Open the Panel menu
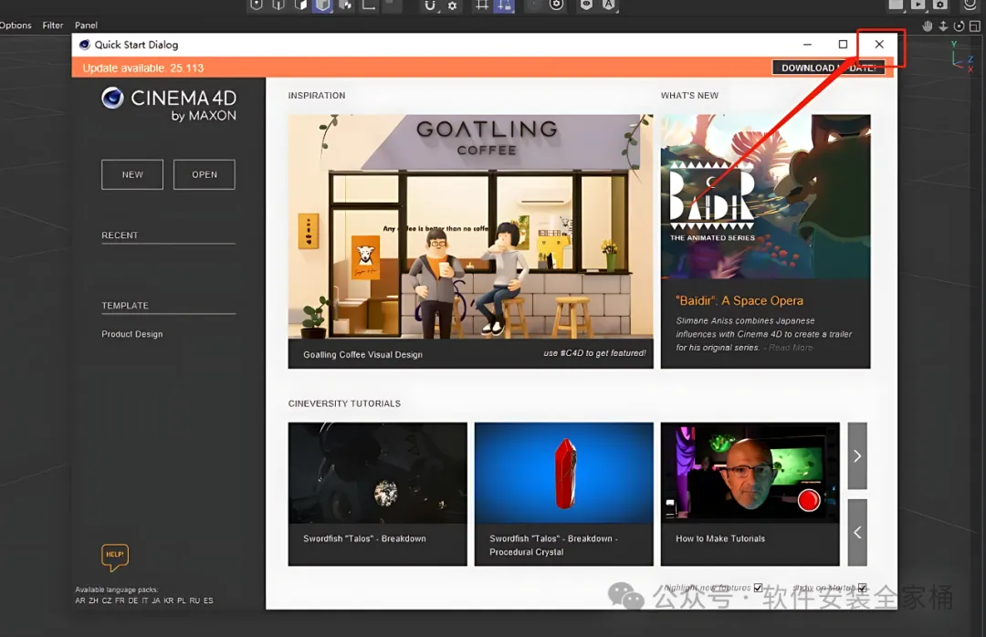This screenshot has width=986, height=637. (86, 26)
